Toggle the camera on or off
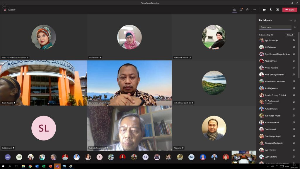This screenshot has height=169, width=300. [264, 10]
